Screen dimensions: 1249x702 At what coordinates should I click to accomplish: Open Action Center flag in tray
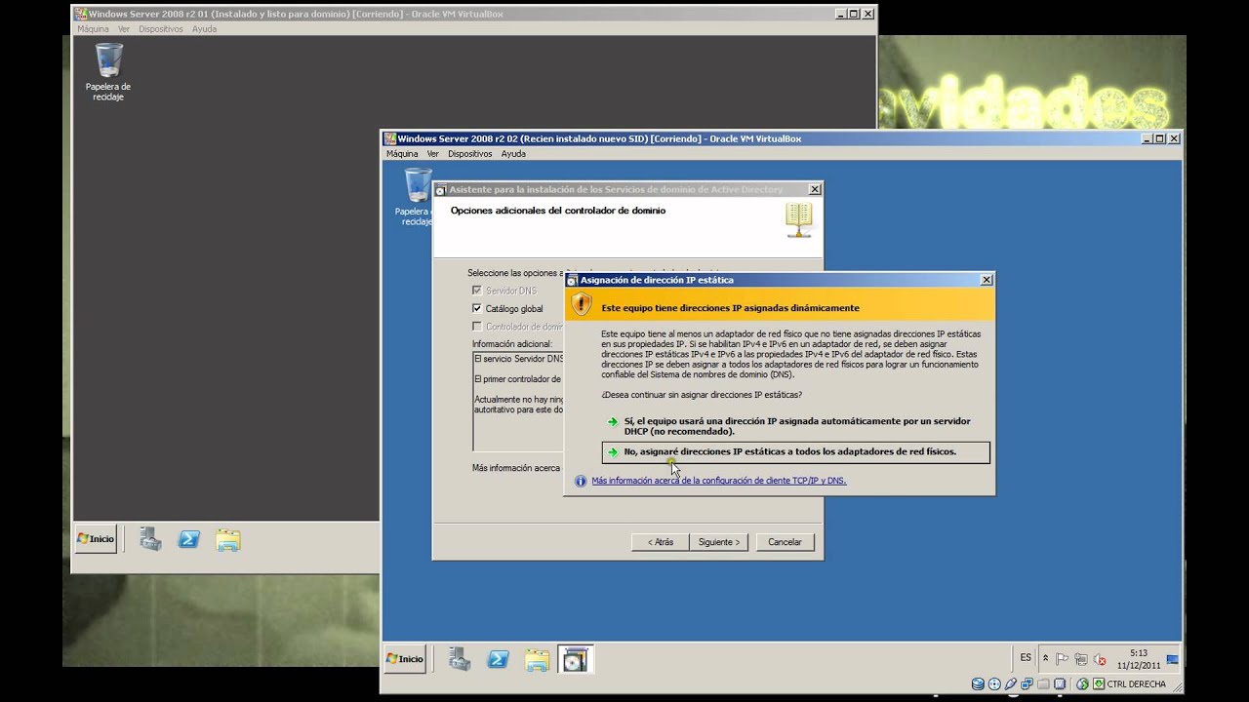1064,659
